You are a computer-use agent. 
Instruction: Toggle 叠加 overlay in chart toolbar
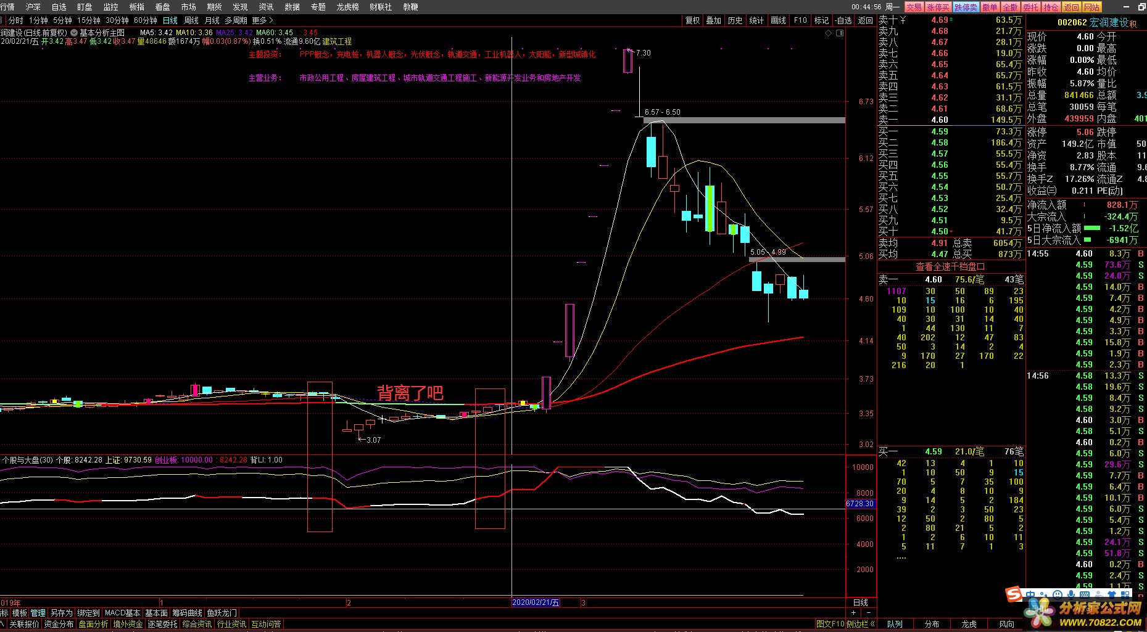(x=714, y=20)
